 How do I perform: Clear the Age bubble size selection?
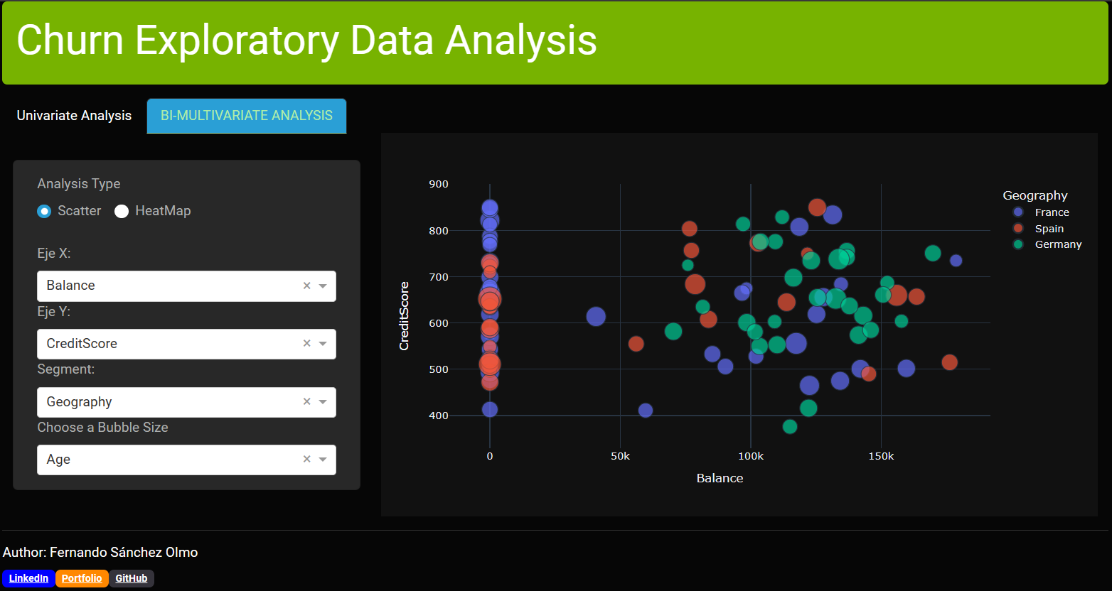pos(307,460)
